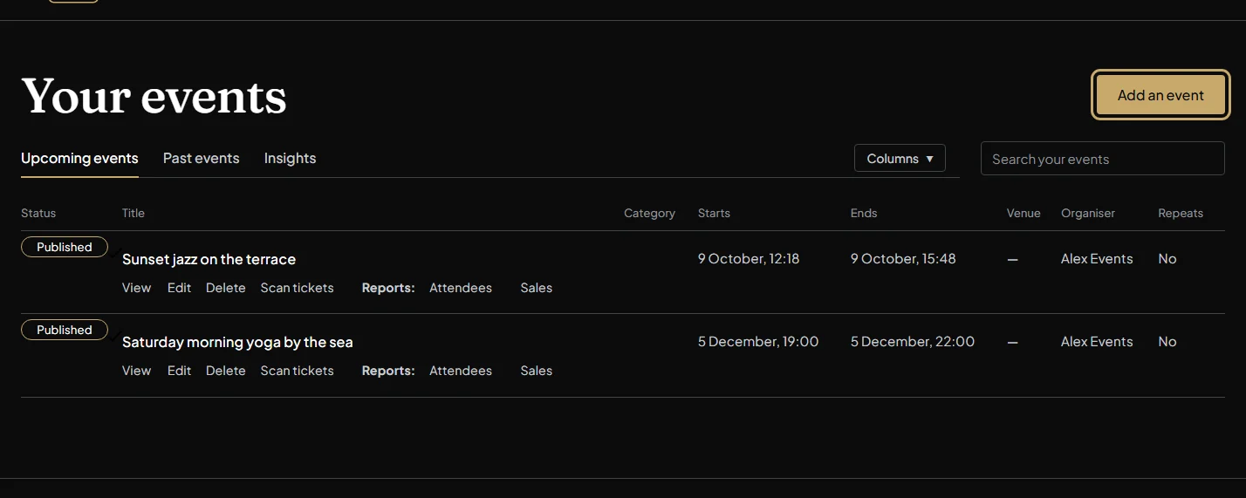Image resolution: width=1246 pixels, height=498 pixels.
Task: Edit the Sunset jazz on the terrace event
Action: pyautogui.click(x=179, y=288)
